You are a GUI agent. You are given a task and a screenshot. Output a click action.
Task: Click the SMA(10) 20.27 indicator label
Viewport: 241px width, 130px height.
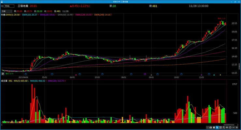click(30, 15)
